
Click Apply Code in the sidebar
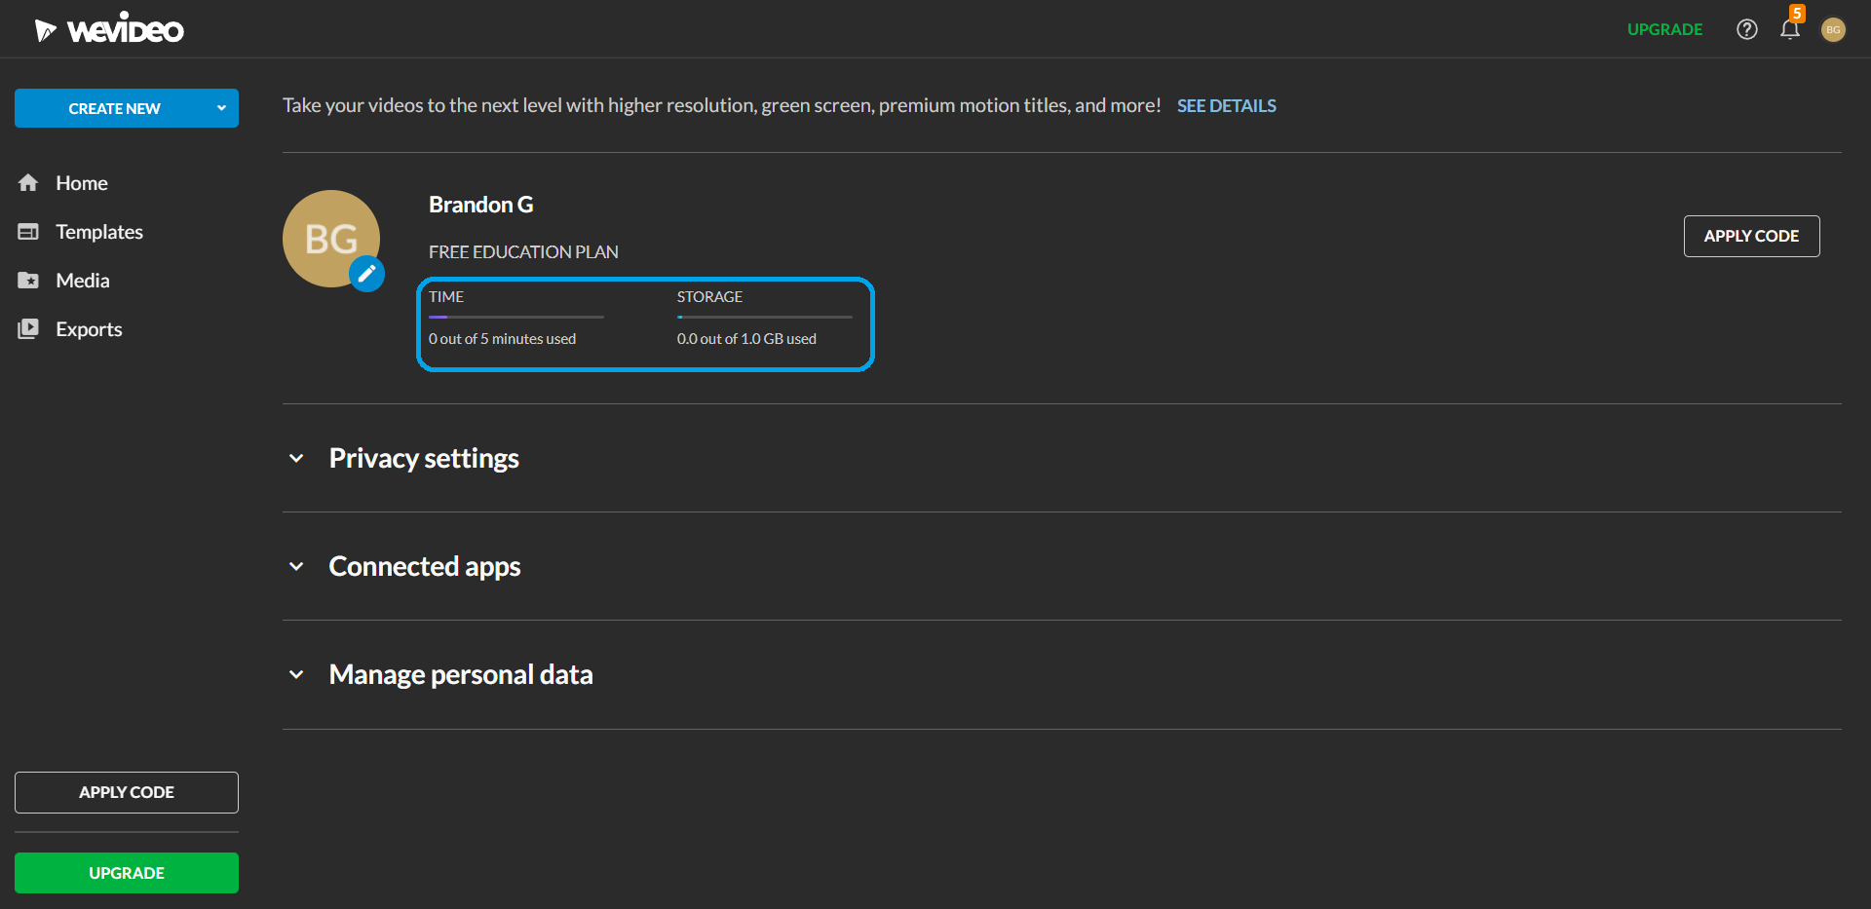point(127,792)
